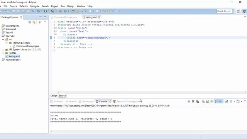Expand the CommandPrompt.java tree node
This screenshot has width=247, height=139.
(x=10, y=46)
